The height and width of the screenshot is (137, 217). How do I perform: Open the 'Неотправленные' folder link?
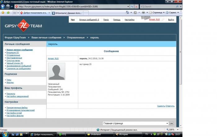[x=14, y=58]
